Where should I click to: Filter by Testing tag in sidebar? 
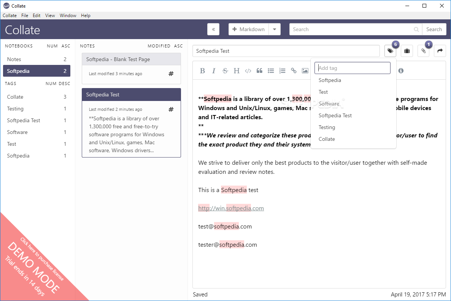pos(37,109)
